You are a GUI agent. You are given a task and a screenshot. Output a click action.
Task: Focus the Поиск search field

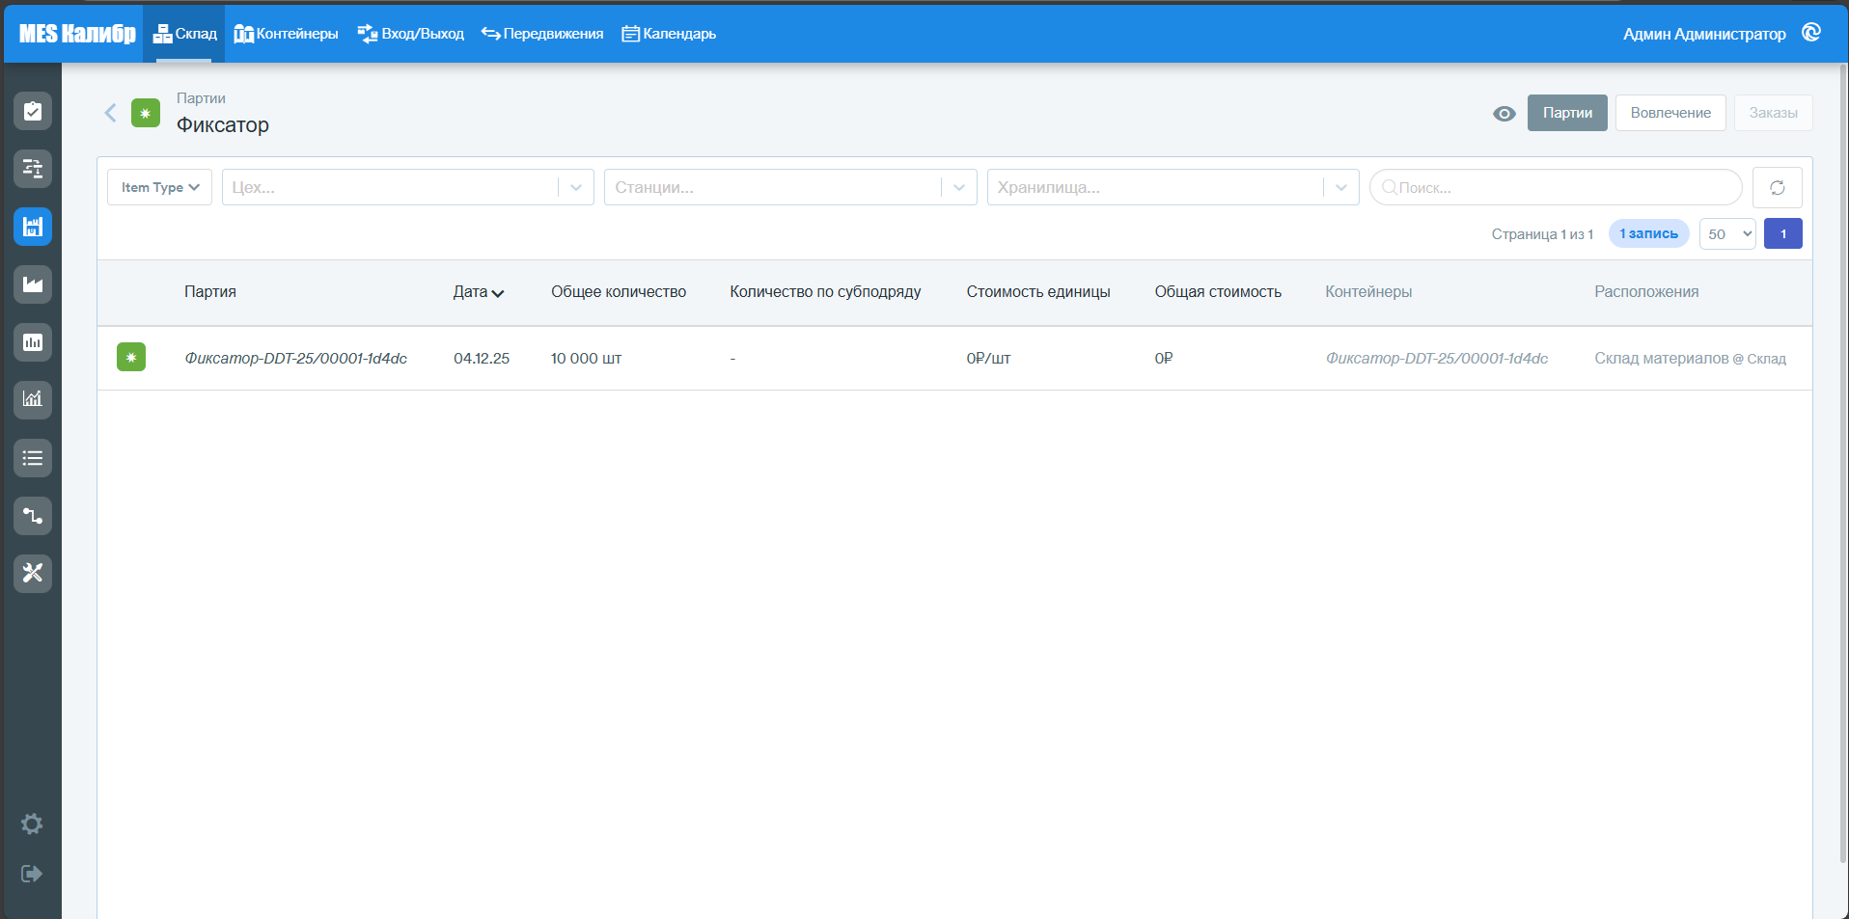(1556, 187)
